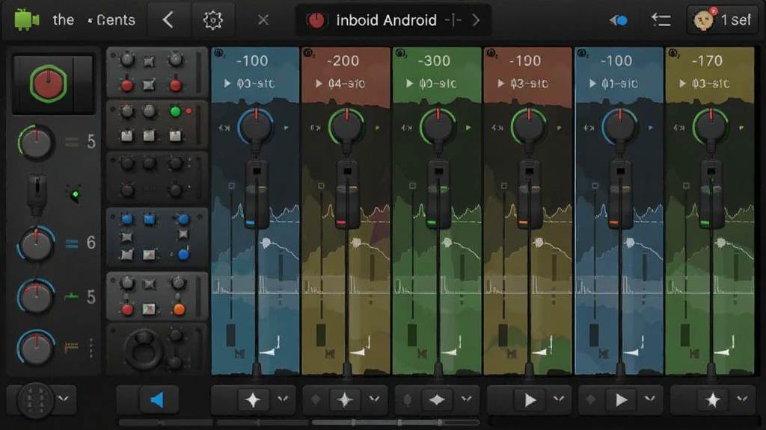Click the pan arrow icon in the -300 channel
The height and width of the screenshot is (430, 766).
[468, 128]
